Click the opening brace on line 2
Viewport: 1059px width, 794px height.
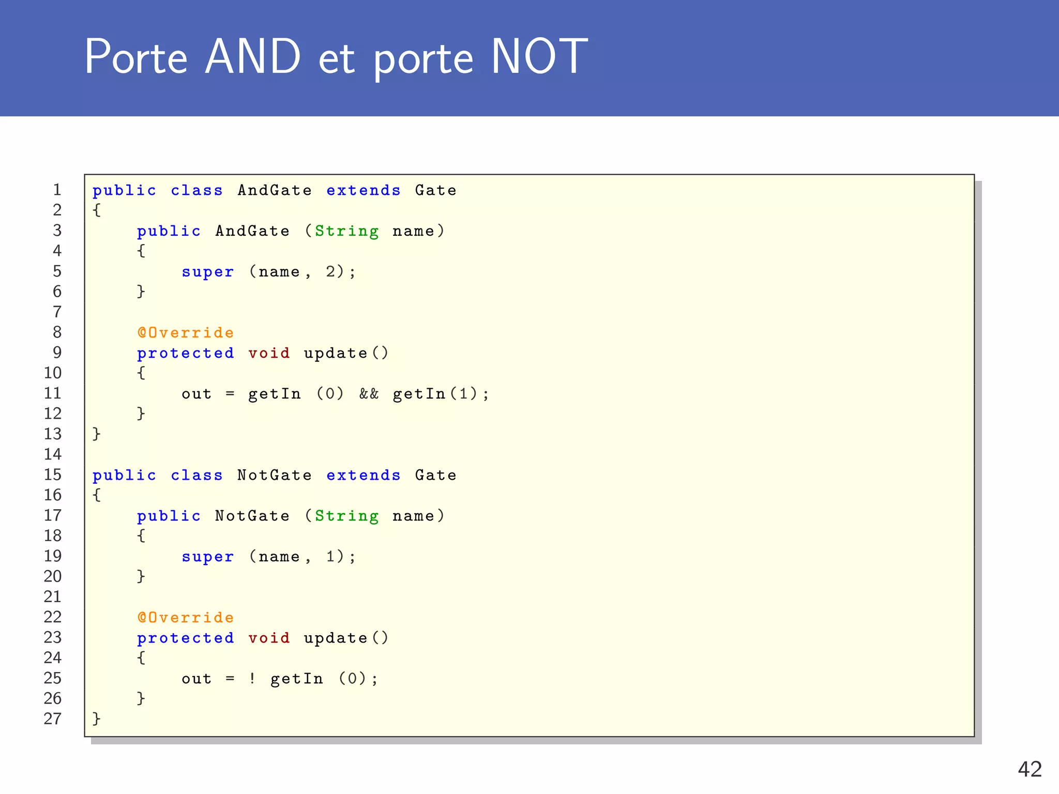pyautogui.click(x=97, y=210)
